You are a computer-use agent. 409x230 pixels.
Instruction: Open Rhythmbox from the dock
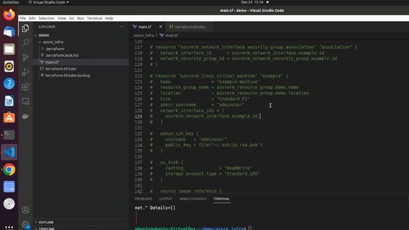point(9,66)
